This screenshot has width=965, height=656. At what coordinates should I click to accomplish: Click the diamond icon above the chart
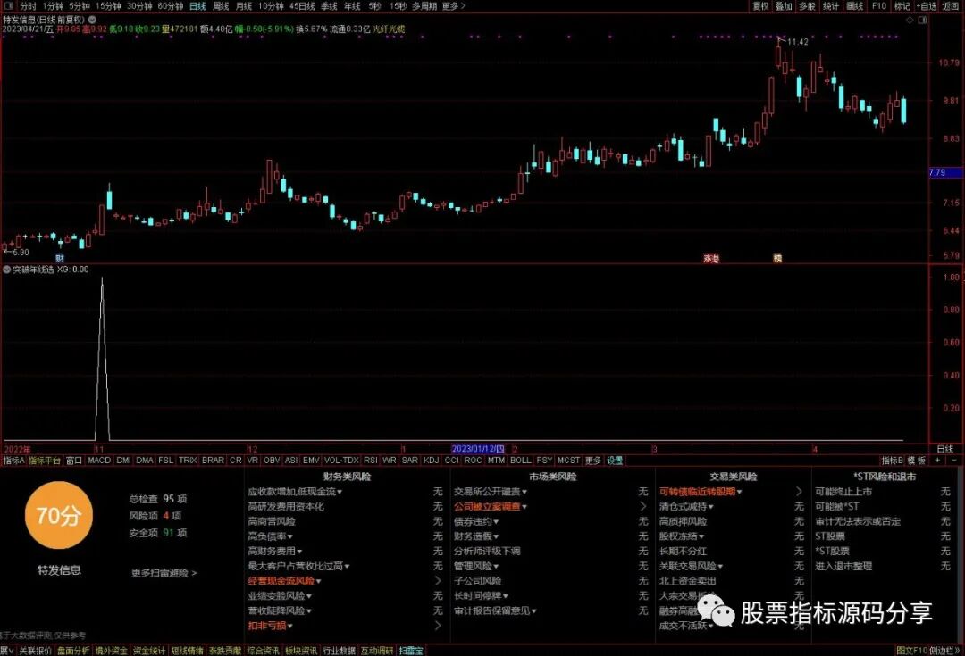click(x=910, y=20)
